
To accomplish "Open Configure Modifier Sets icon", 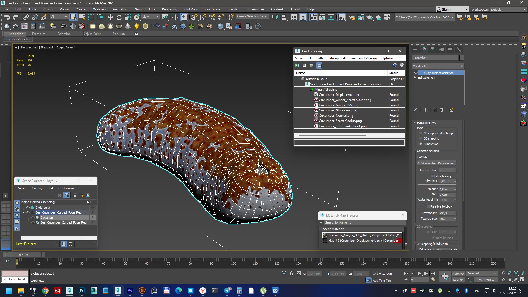I will click(451, 110).
